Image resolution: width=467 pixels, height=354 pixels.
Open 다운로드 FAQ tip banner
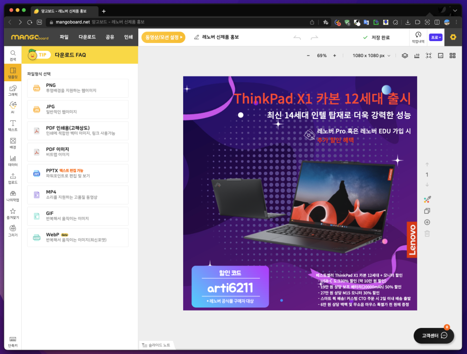(x=79, y=55)
